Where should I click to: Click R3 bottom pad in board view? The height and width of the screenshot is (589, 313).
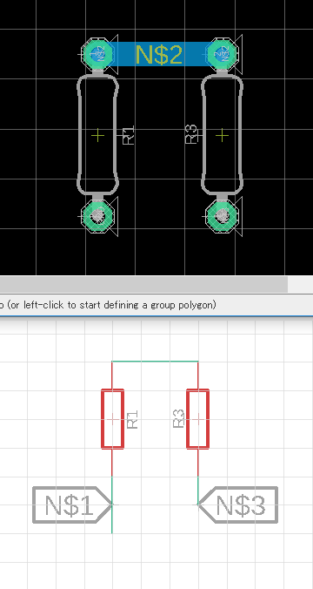[x=223, y=216]
